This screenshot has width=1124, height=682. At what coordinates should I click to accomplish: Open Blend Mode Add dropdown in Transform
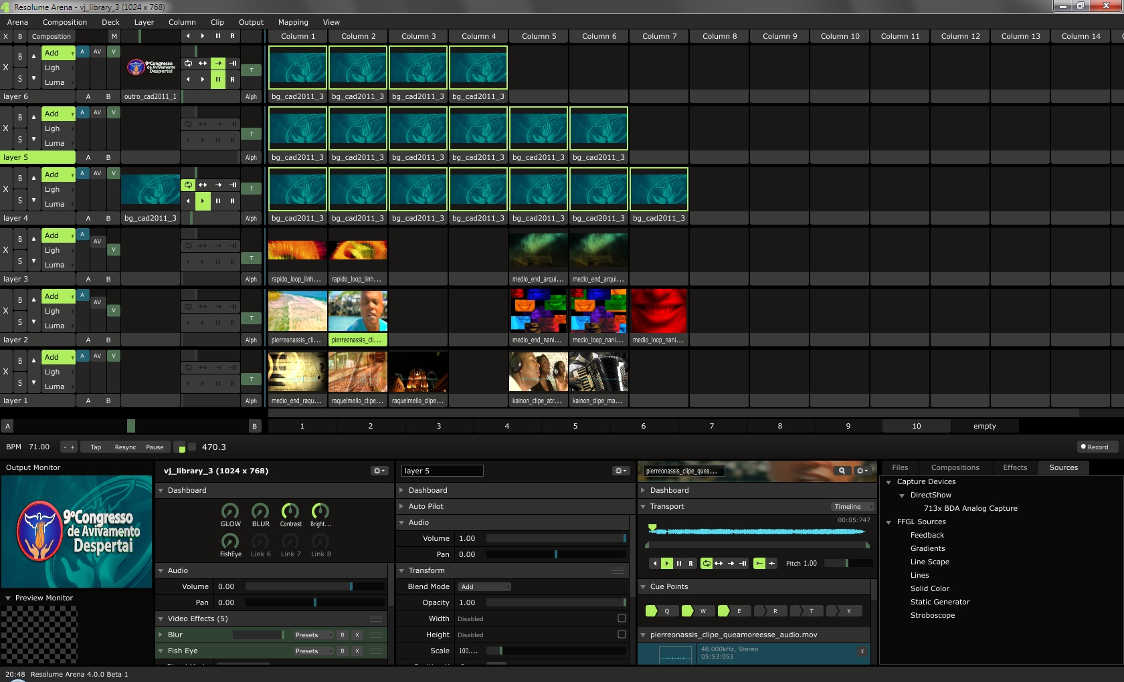coord(484,587)
